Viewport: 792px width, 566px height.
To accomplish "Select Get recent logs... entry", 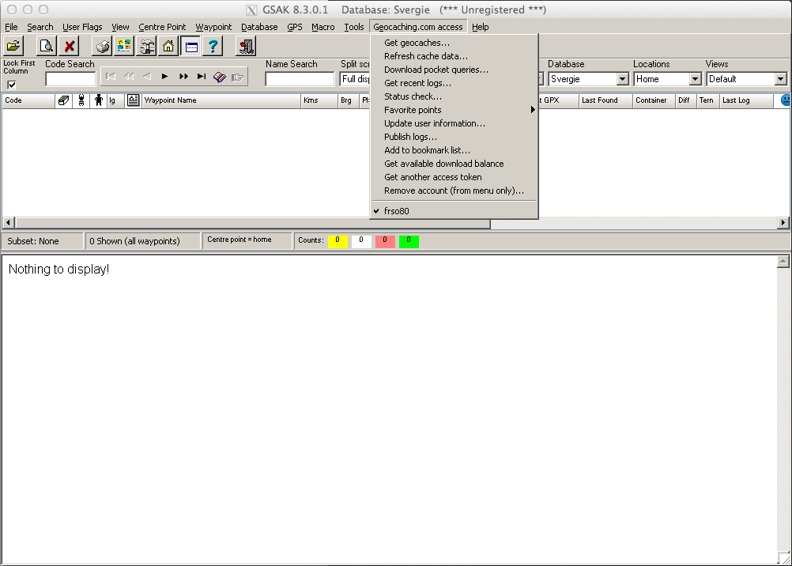I will [x=454, y=83].
